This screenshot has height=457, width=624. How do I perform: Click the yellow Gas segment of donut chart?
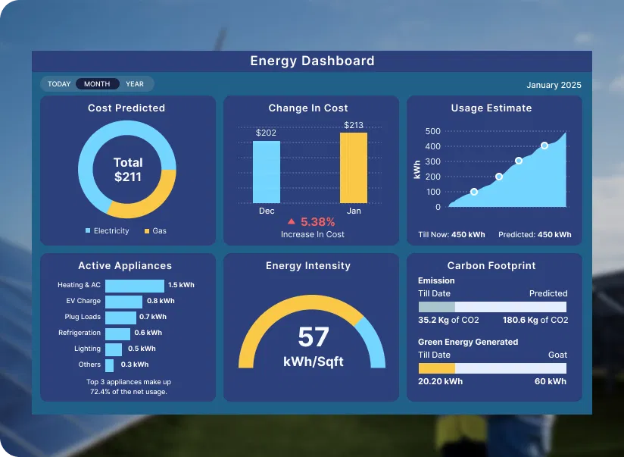pyautogui.click(x=148, y=197)
